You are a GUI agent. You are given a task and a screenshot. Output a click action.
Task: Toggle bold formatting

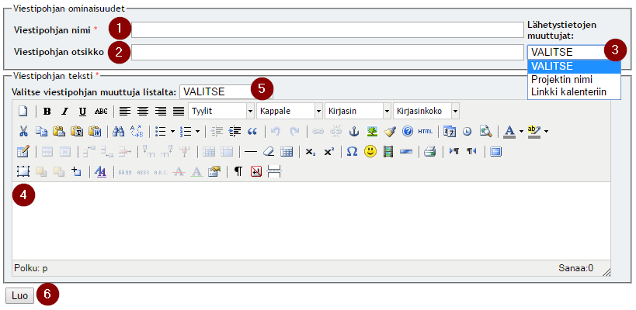click(x=47, y=111)
